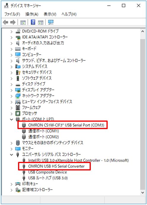Click the ファームウェア chip icon
Screen dimensions: 147x205
click(18, 108)
